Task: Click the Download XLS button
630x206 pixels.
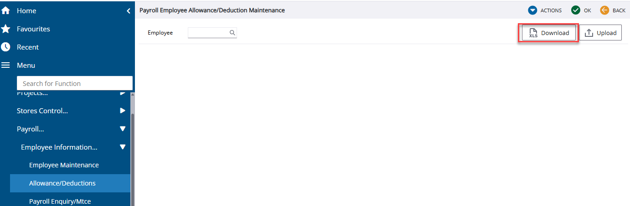Action: (x=549, y=33)
